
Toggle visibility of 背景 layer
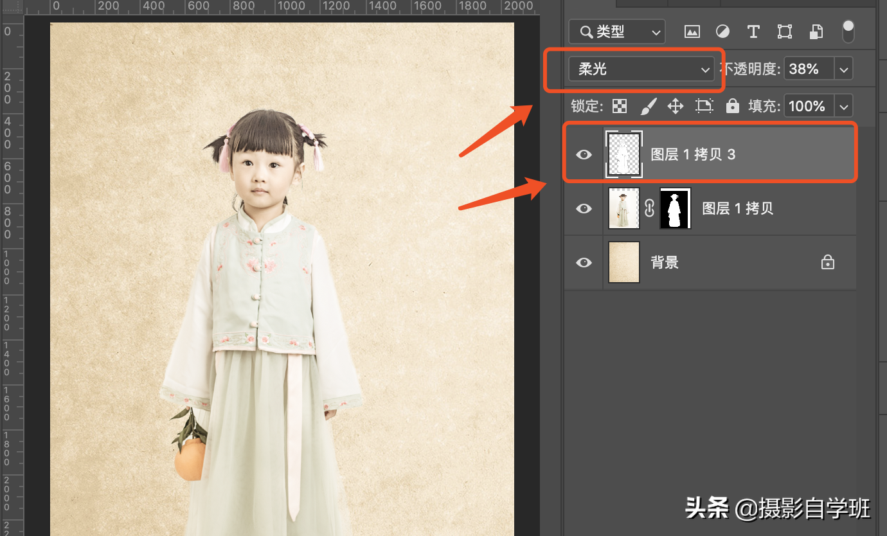584,262
